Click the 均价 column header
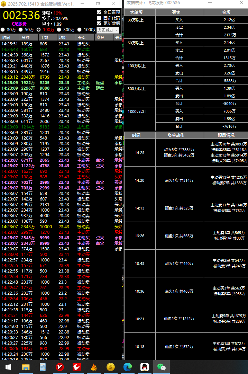 66,37
